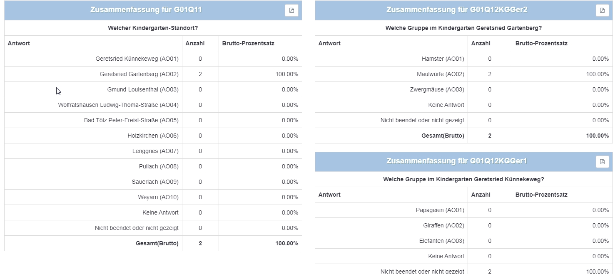Viewport: 615px width, 274px height.
Task: Click the 'Giraffen (AO02)' group label
Action: 443,226
